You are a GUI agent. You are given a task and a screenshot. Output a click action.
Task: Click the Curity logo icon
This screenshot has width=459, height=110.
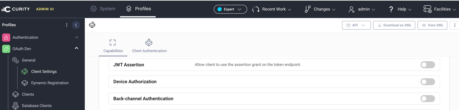pyautogui.click(x=6, y=9)
